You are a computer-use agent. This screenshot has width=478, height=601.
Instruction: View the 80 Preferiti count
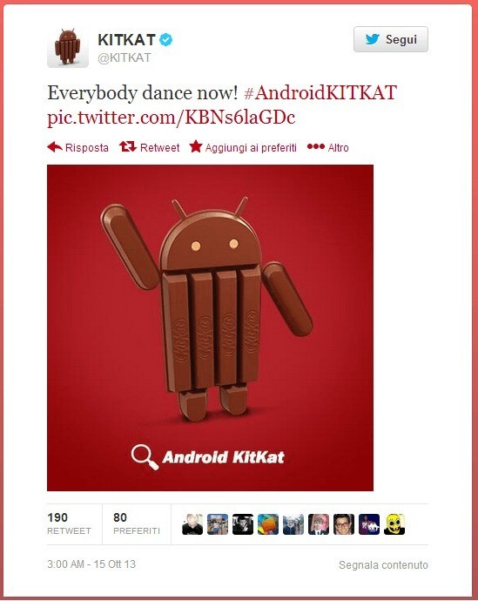pos(137,523)
